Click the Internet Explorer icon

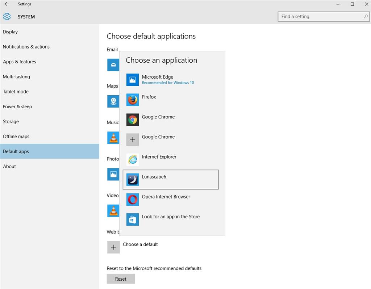pyautogui.click(x=133, y=160)
